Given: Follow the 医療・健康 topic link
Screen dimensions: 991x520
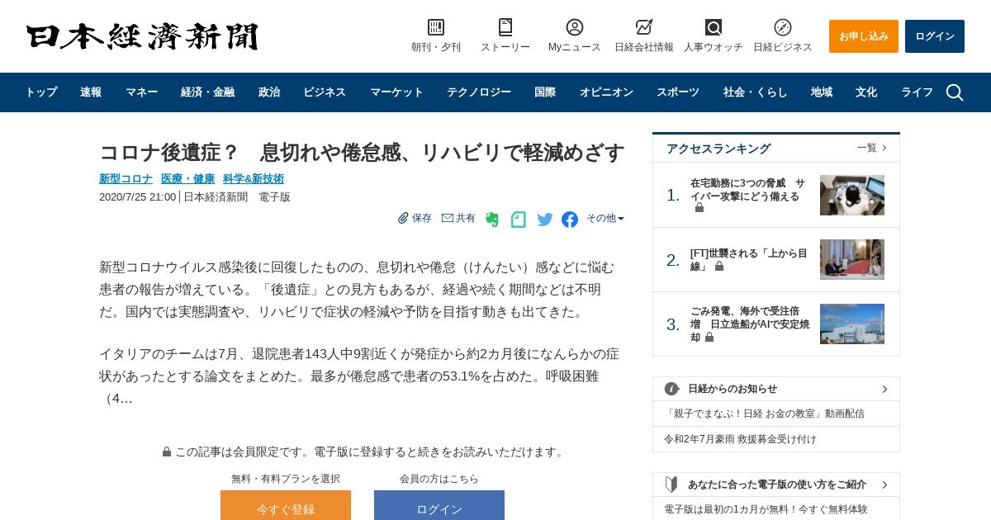Looking at the screenshot, I should coord(187,178).
